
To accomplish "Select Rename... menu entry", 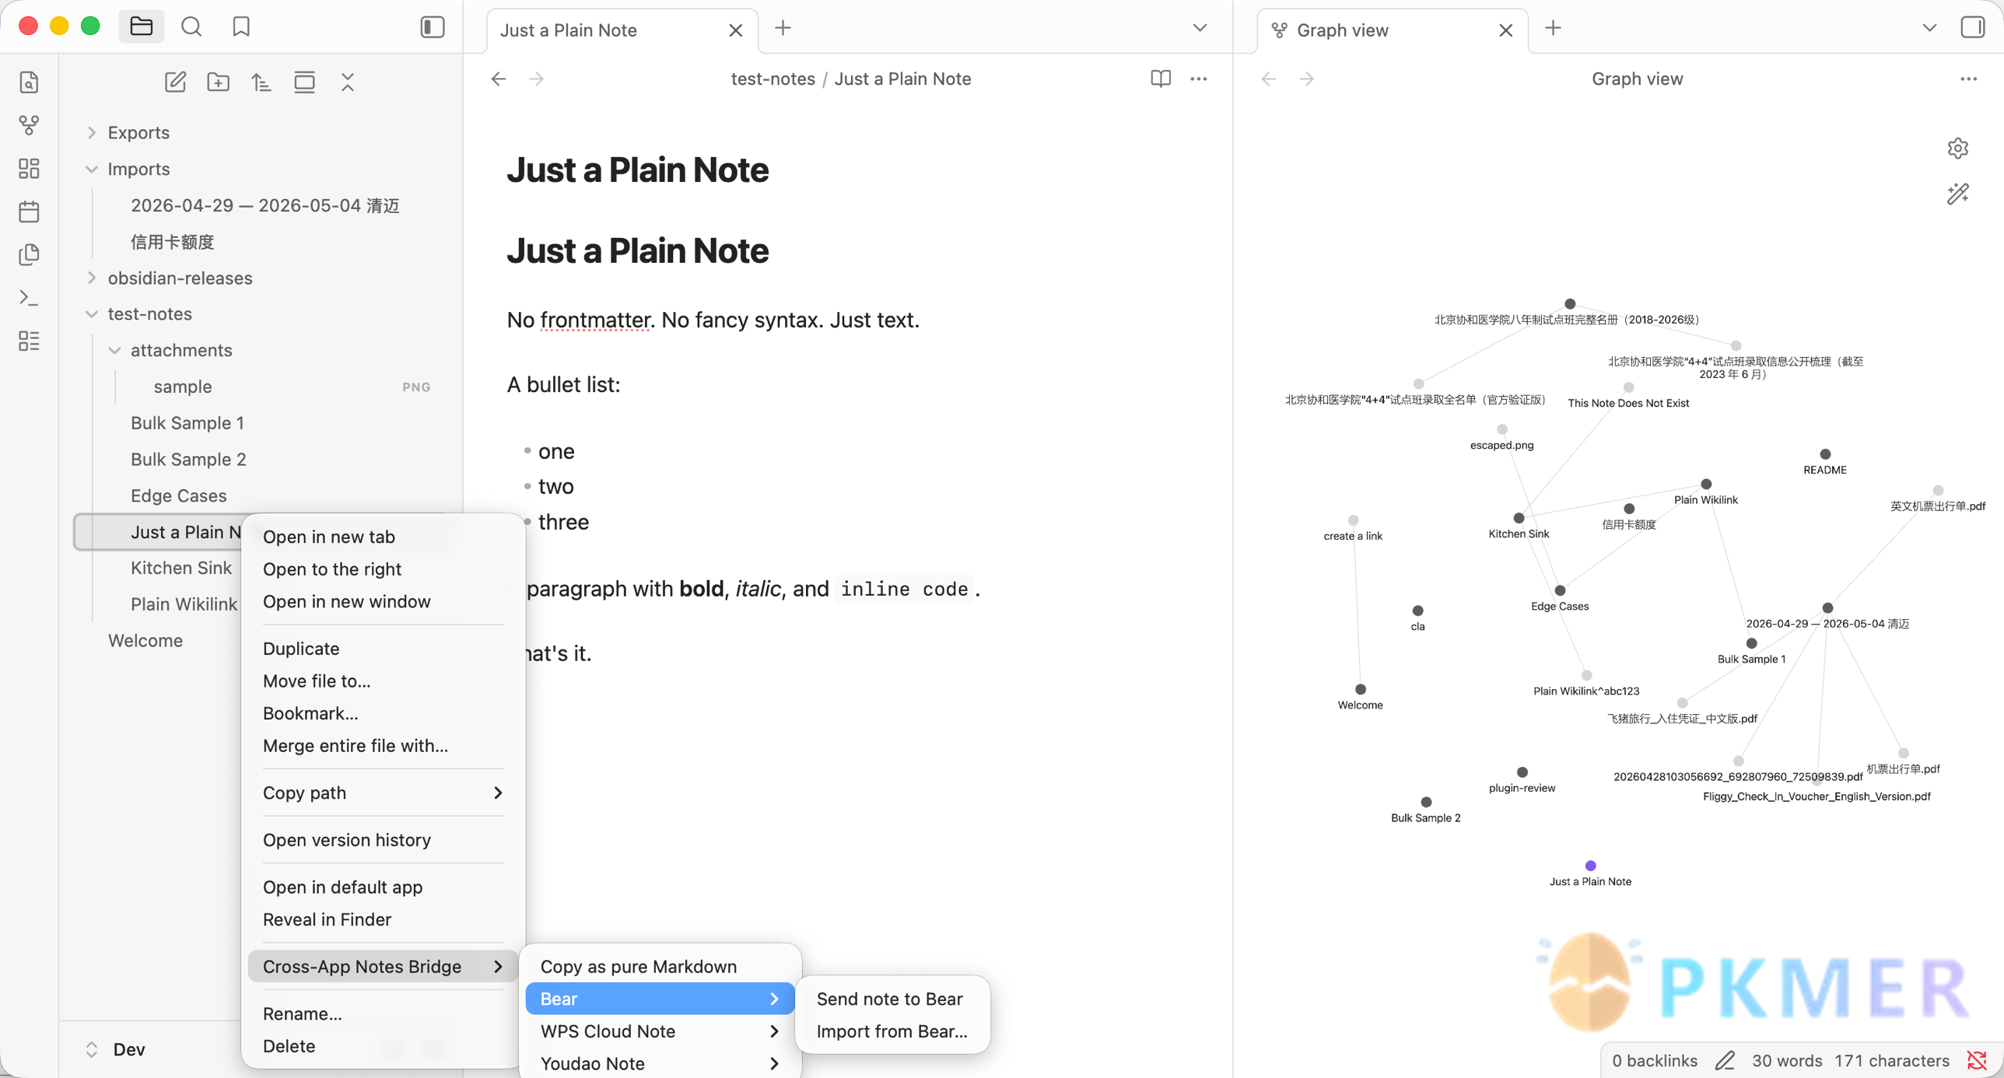I will [383, 1013].
